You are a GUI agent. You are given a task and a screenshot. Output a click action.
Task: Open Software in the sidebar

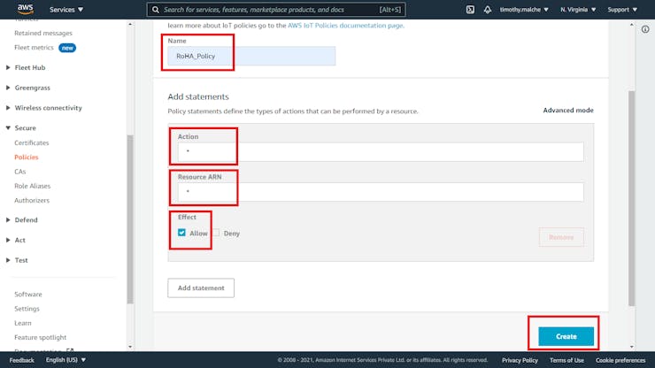(28, 294)
